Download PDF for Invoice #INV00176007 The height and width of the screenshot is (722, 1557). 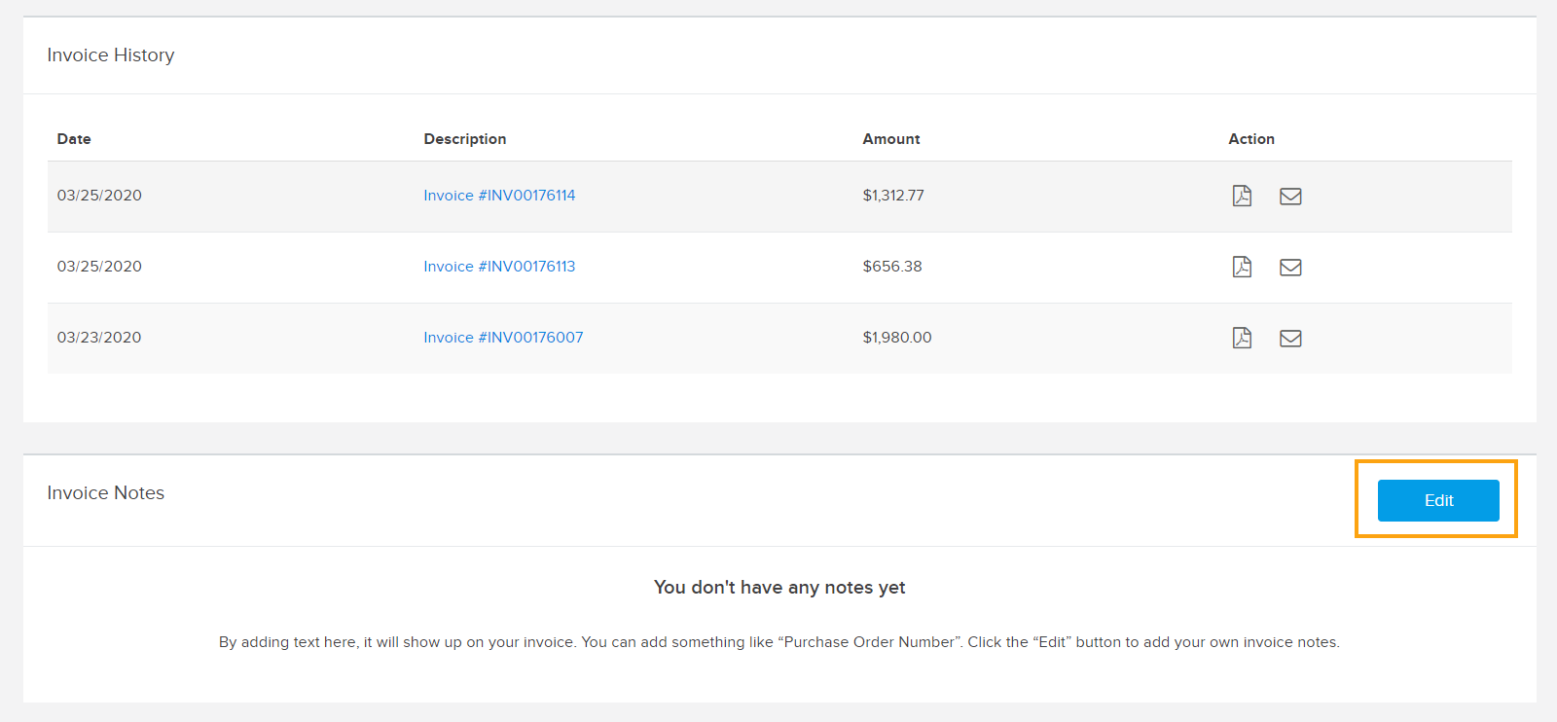pyautogui.click(x=1242, y=338)
